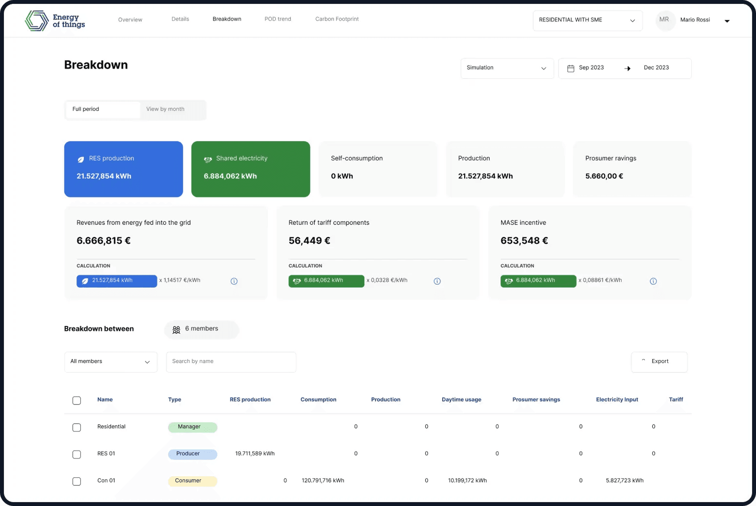Click the leaf icon on RES production card
This screenshot has height=506, width=756.
(80, 159)
